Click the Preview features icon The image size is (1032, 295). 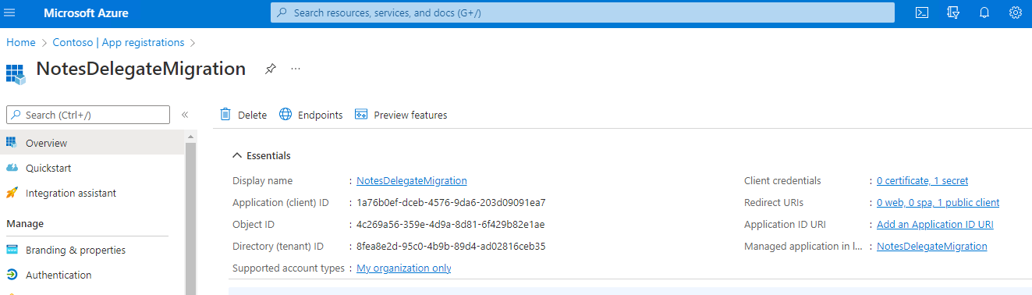(x=361, y=115)
